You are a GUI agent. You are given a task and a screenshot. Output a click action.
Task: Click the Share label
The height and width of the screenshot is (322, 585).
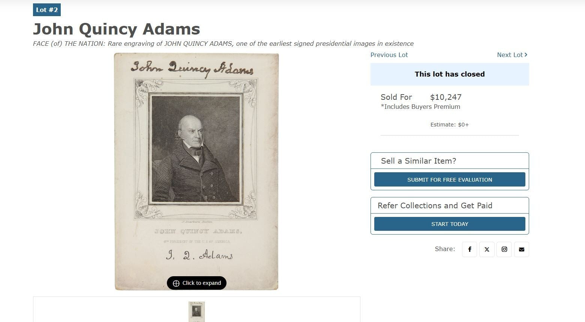(x=445, y=249)
